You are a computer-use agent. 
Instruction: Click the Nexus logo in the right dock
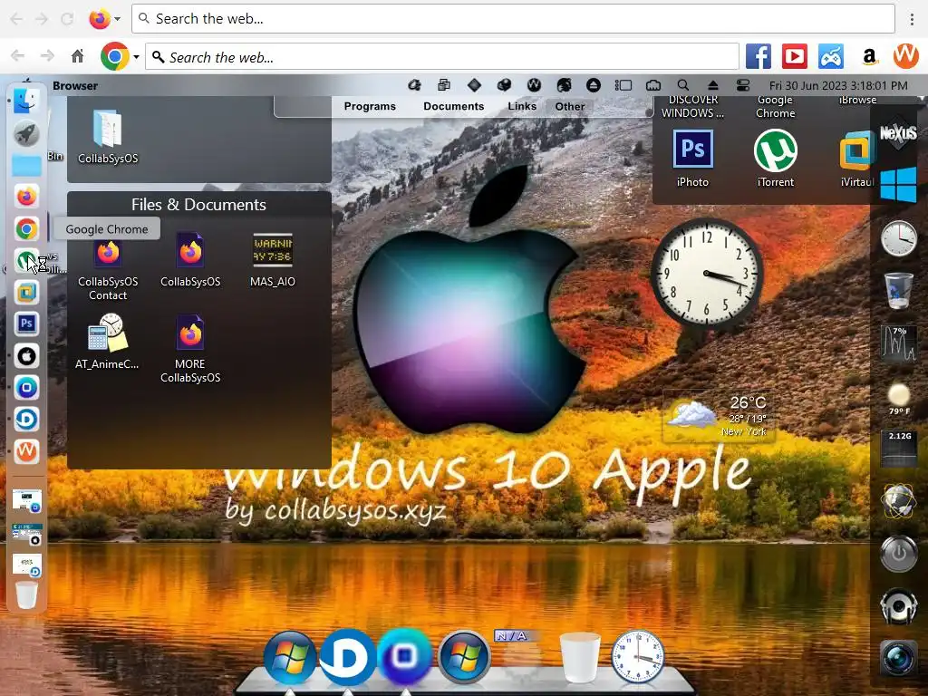[898, 133]
